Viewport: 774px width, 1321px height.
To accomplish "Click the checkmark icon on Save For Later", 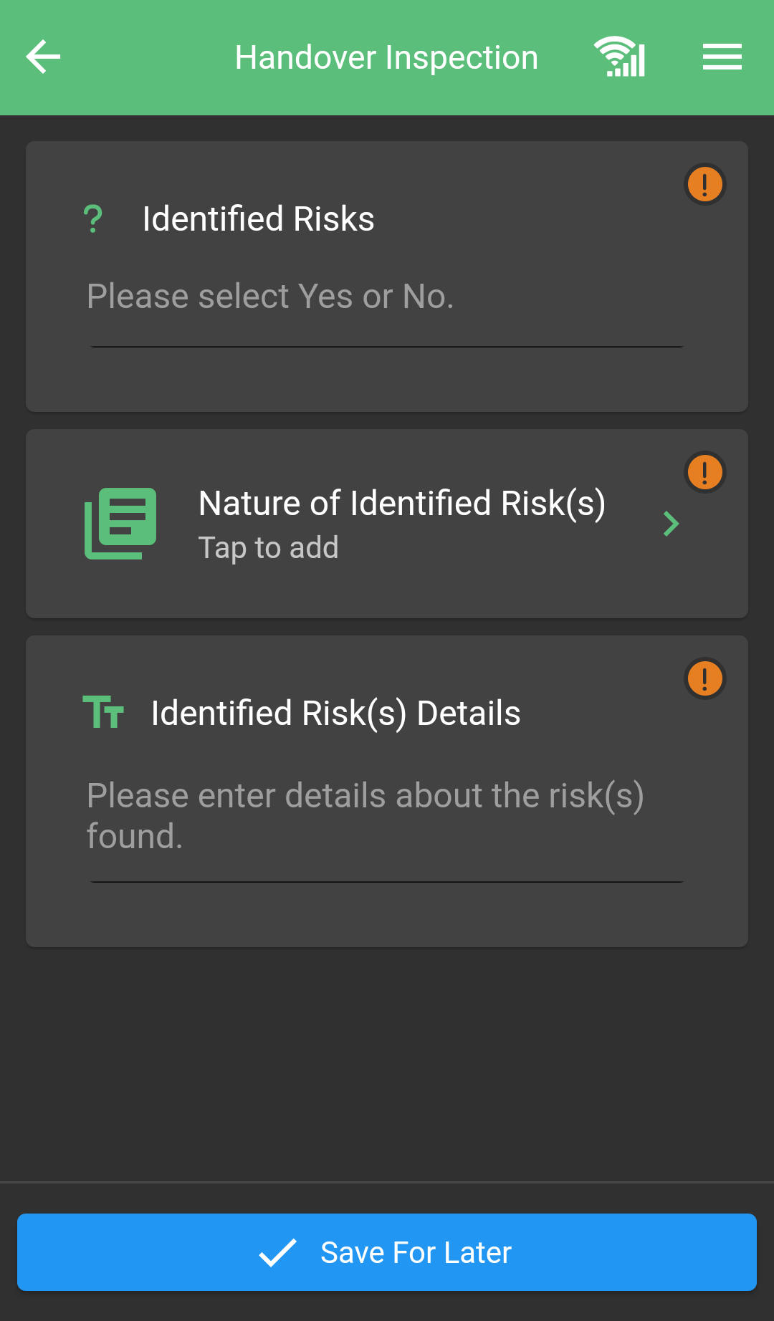I will (278, 1252).
